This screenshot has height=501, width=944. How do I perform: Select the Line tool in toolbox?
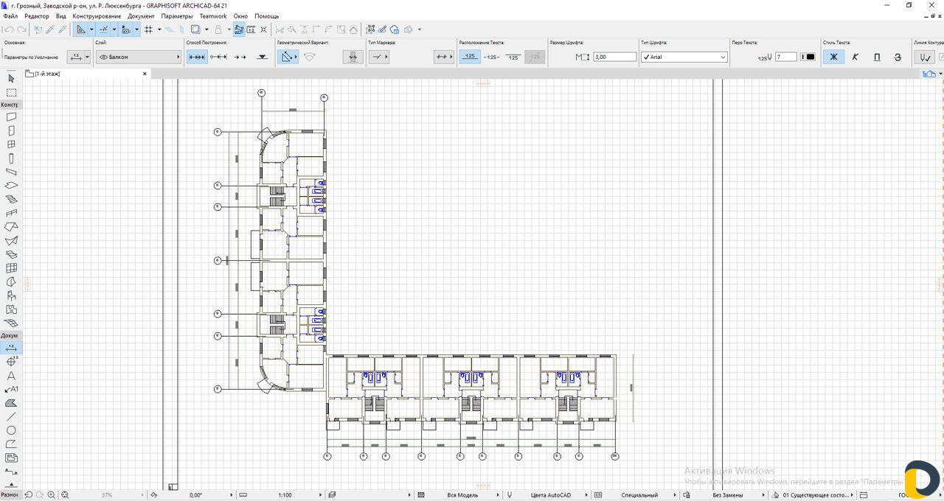(11, 416)
